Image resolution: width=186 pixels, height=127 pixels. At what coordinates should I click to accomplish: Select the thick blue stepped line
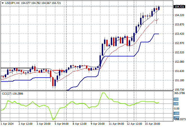click(x=118, y=56)
